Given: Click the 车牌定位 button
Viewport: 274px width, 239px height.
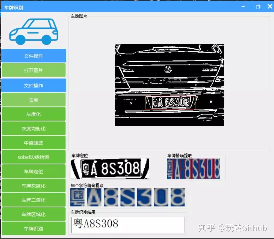Looking at the screenshot, I should [34, 171].
